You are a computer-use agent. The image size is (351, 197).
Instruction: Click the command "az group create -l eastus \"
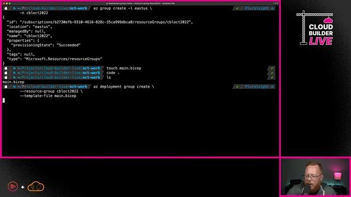[x=122, y=8]
